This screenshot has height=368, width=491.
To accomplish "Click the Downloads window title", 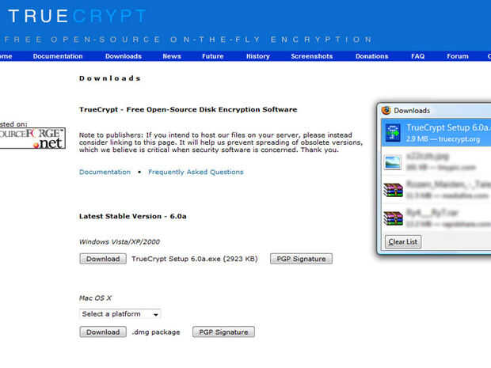I will 412,111.
